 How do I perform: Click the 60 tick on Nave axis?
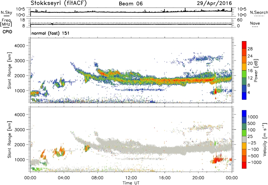(240, 20)
